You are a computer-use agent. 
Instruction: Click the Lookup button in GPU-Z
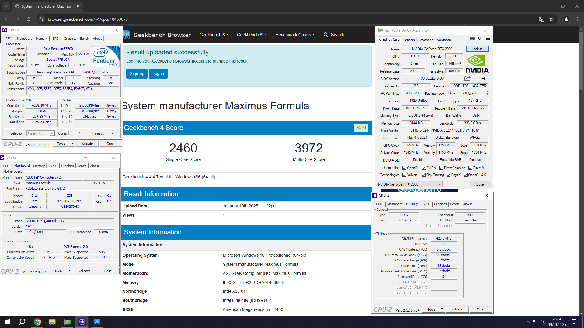coord(477,49)
